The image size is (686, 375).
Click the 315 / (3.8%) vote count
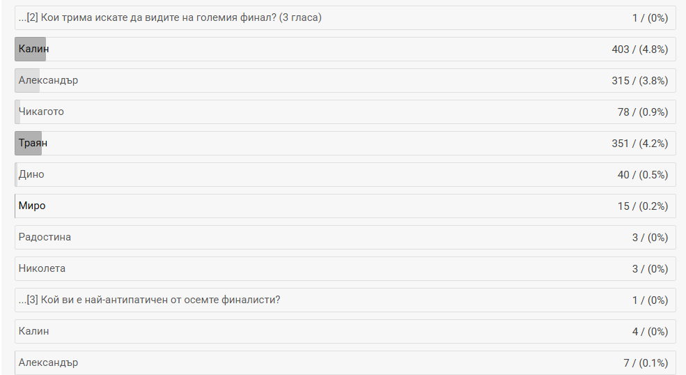[x=639, y=80]
